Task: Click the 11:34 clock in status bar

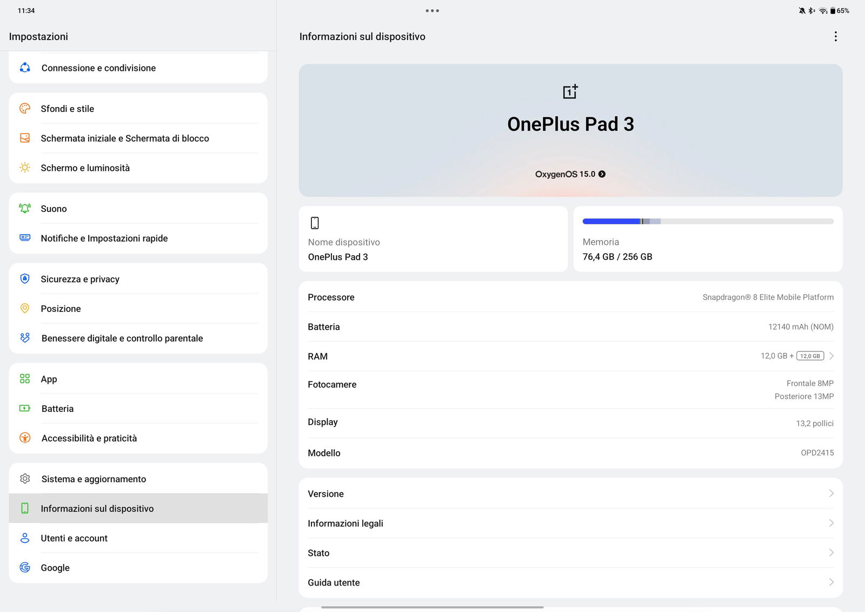Action: tap(26, 11)
